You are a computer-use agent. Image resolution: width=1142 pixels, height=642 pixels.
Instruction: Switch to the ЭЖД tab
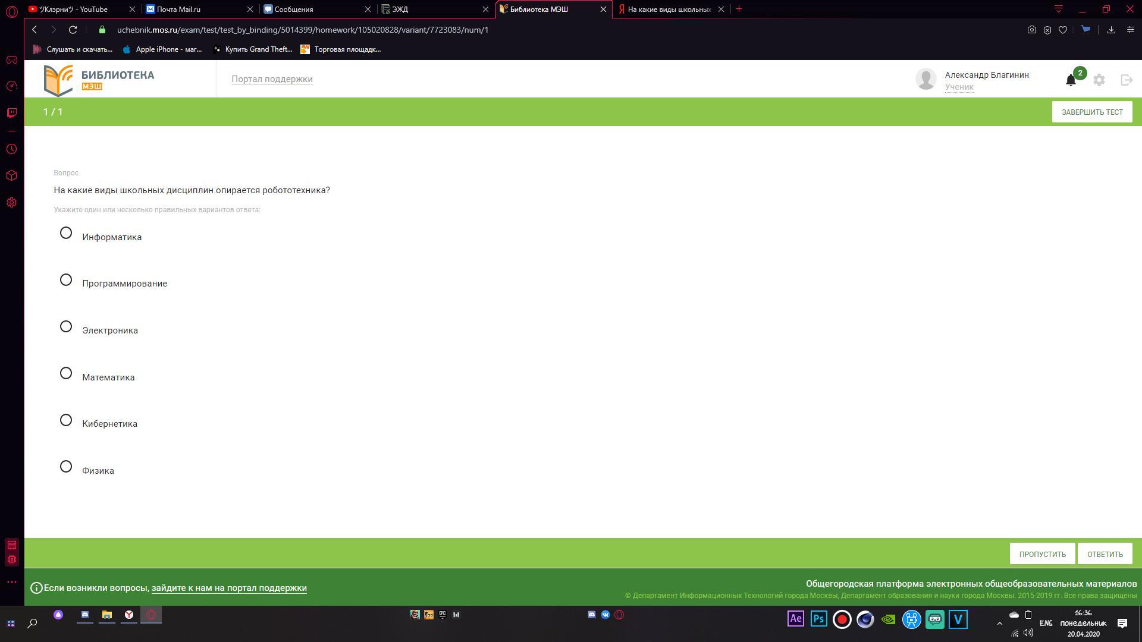435,9
